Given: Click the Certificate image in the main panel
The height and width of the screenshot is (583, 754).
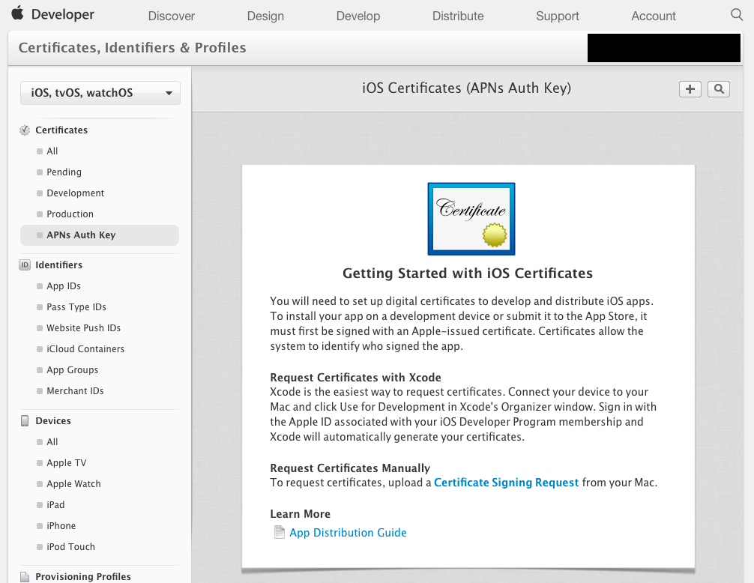Looking at the screenshot, I should point(471,217).
